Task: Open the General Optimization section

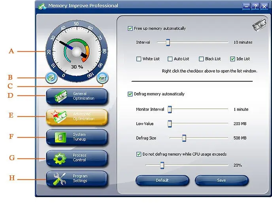Action: click(77, 96)
